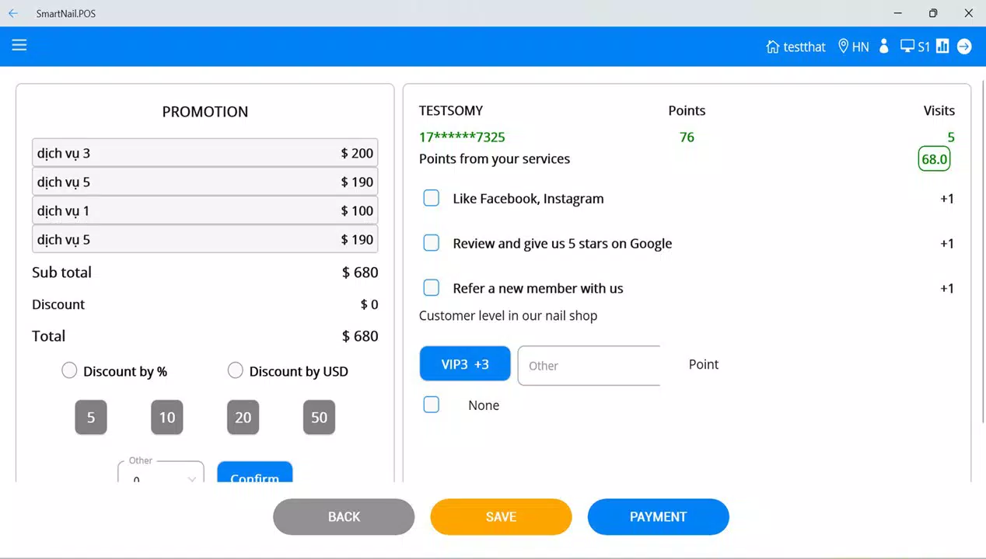The image size is (986, 559).
Task: Select the HN location pin
Action: [853, 47]
